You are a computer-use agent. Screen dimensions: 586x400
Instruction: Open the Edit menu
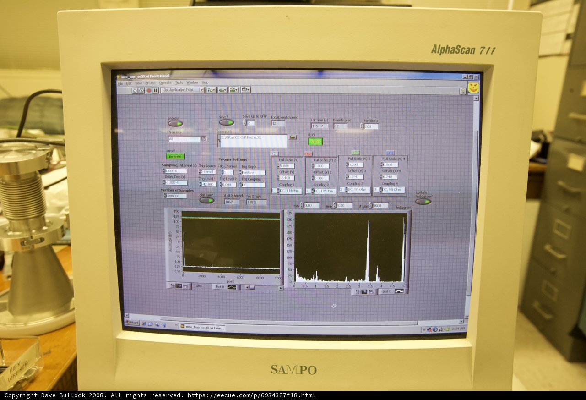coord(129,83)
